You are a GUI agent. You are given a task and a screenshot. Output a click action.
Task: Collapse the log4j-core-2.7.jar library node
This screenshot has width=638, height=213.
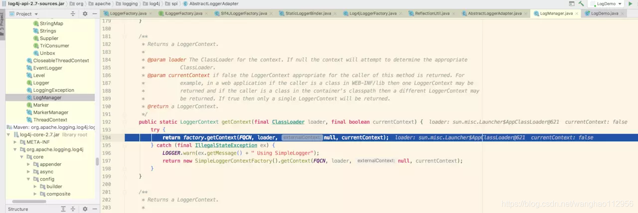(8, 135)
